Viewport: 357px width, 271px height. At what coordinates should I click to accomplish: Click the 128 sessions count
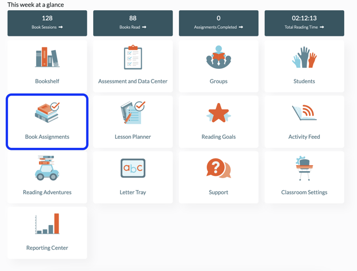47,18
